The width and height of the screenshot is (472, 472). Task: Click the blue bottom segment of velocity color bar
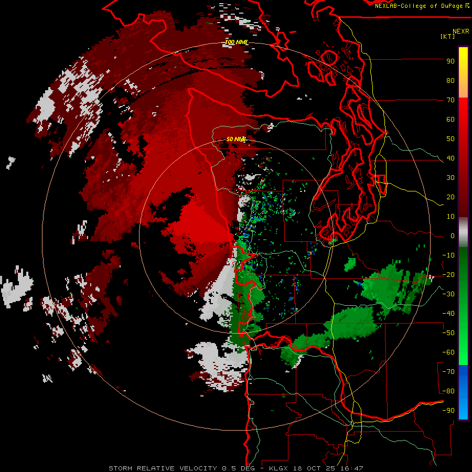(463, 392)
